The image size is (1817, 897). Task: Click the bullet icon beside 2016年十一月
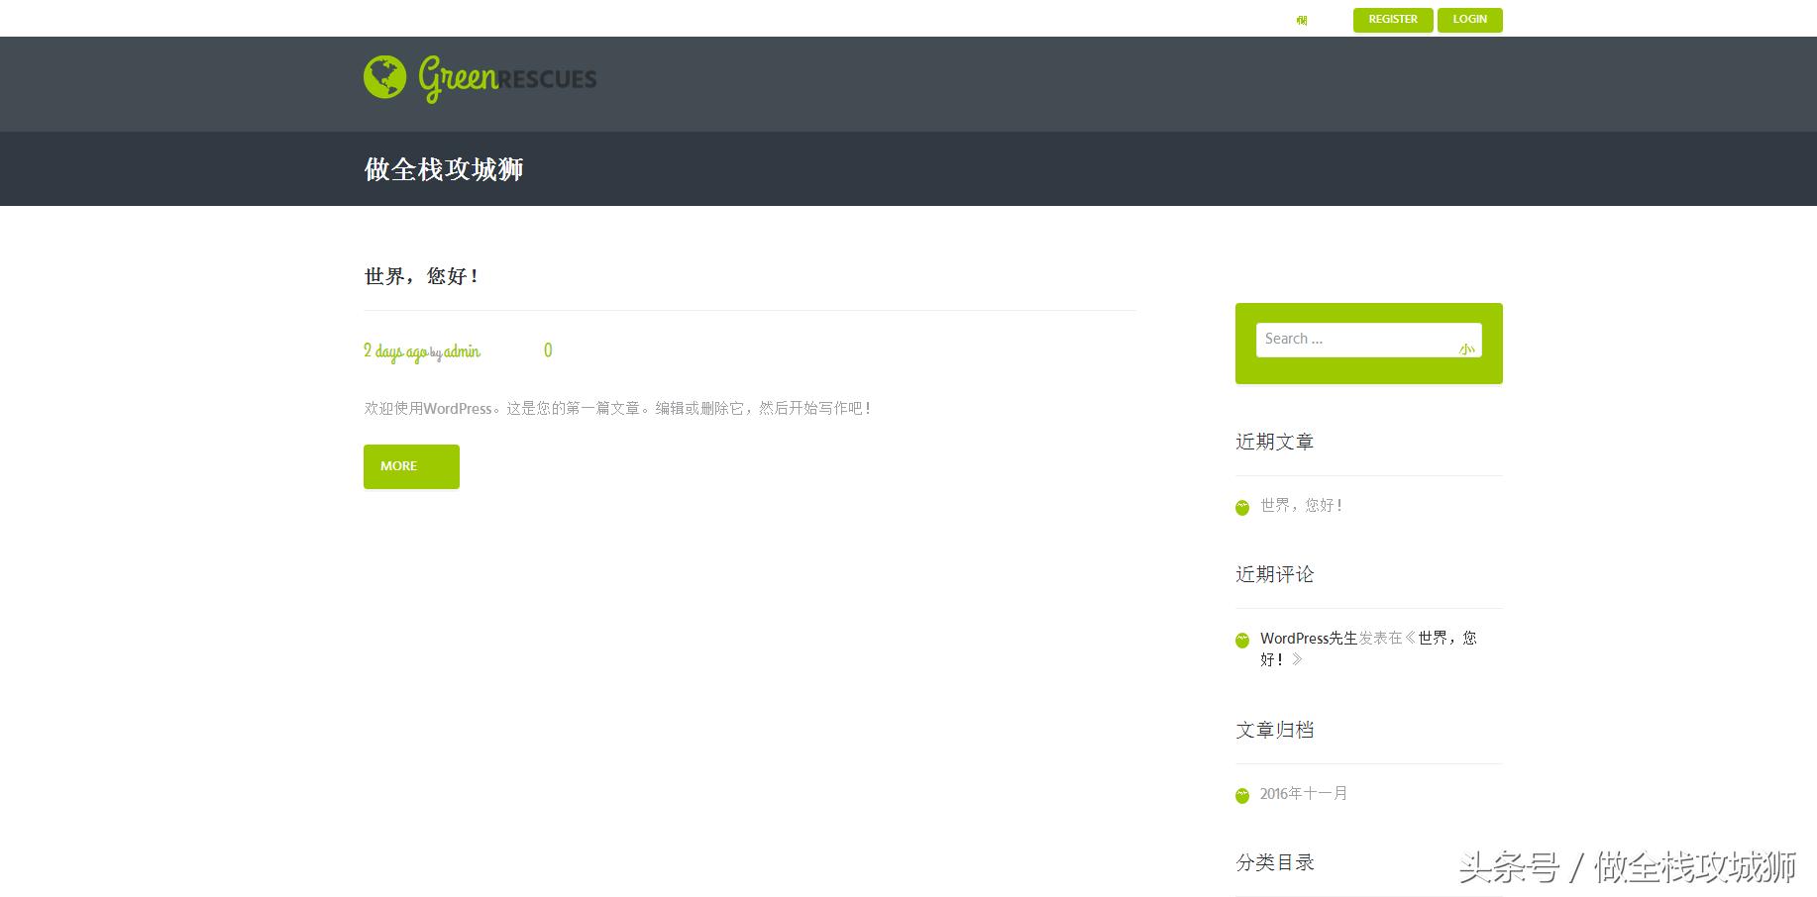[1242, 796]
